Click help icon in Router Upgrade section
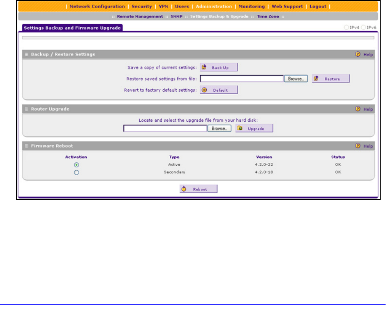 click(358, 109)
